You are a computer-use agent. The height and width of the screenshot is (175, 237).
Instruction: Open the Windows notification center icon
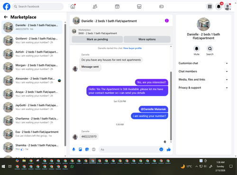click(x=231, y=166)
